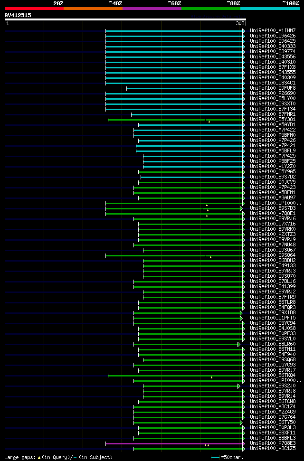
Task: Click the UniRef100_Q41399 label
Action: coord(273,287)
